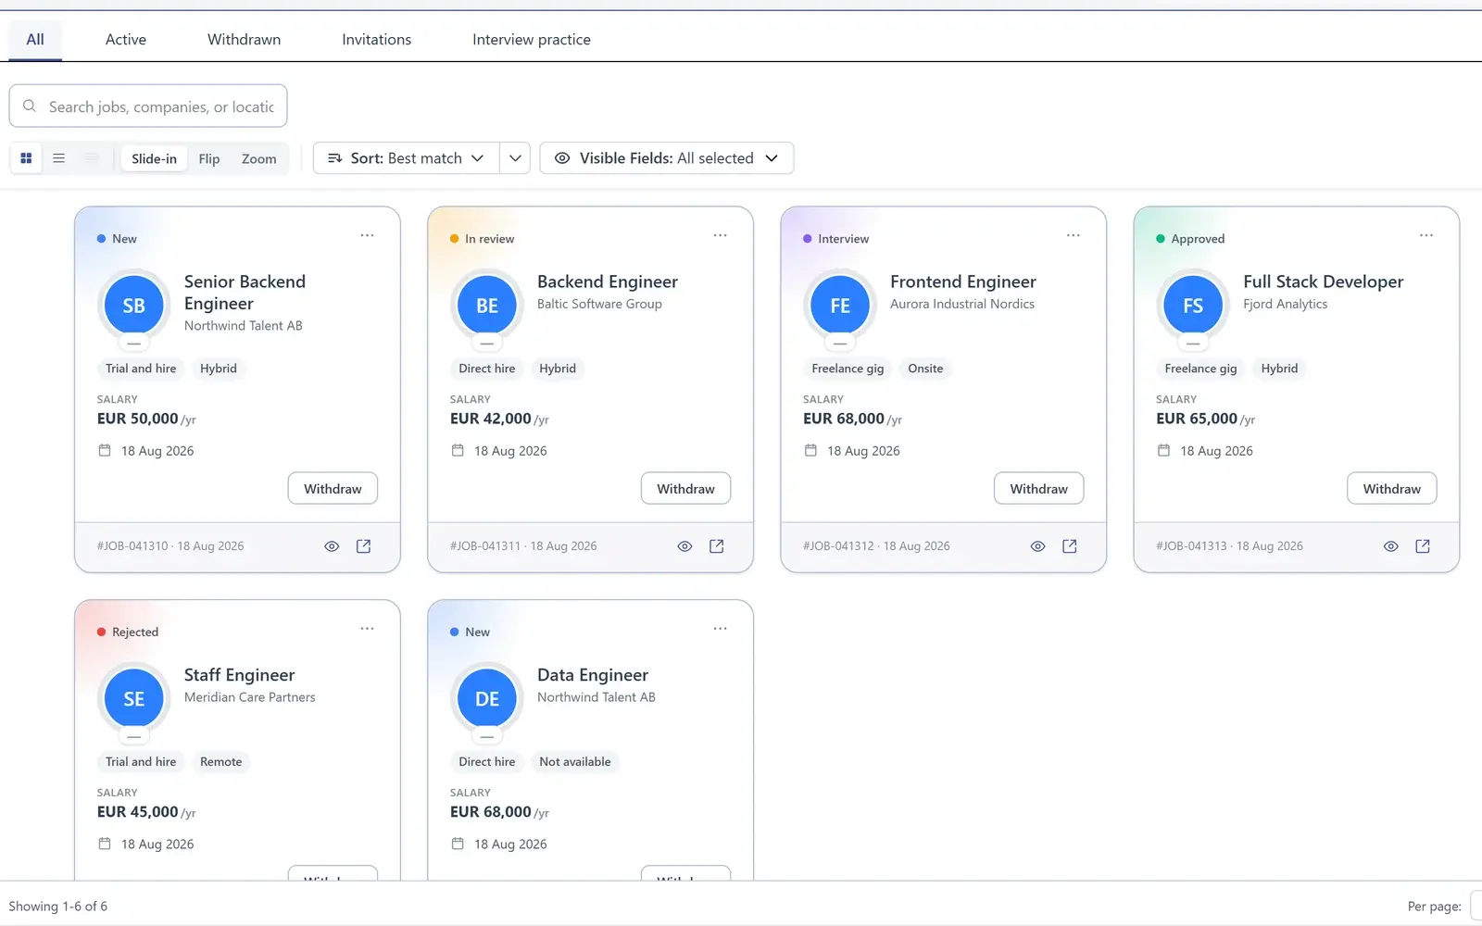The width and height of the screenshot is (1482, 926).
Task: Switch to the All tab
Action: (35, 40)
